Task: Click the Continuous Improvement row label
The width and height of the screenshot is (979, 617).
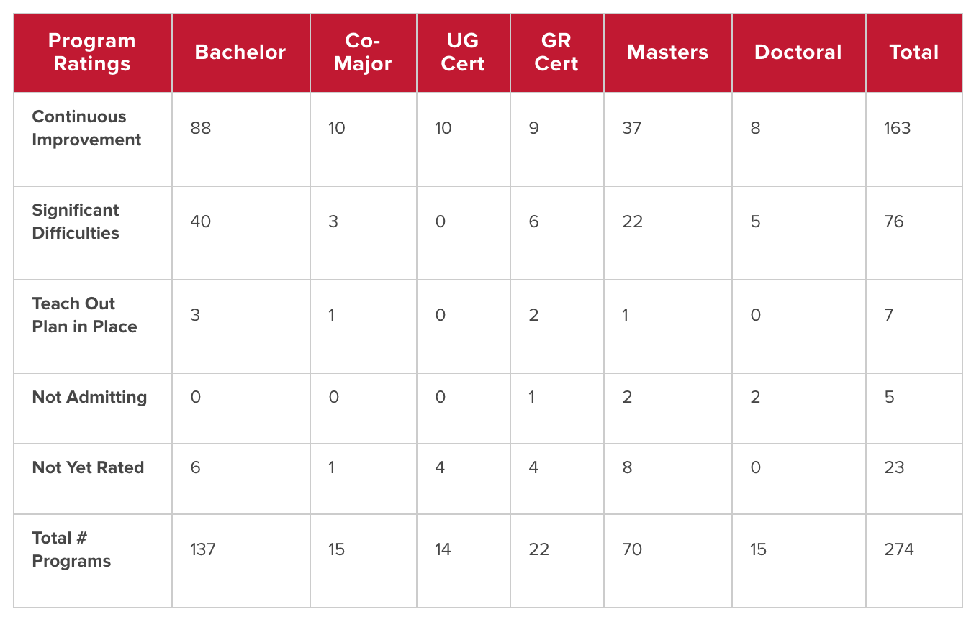Action: point(86,128)
